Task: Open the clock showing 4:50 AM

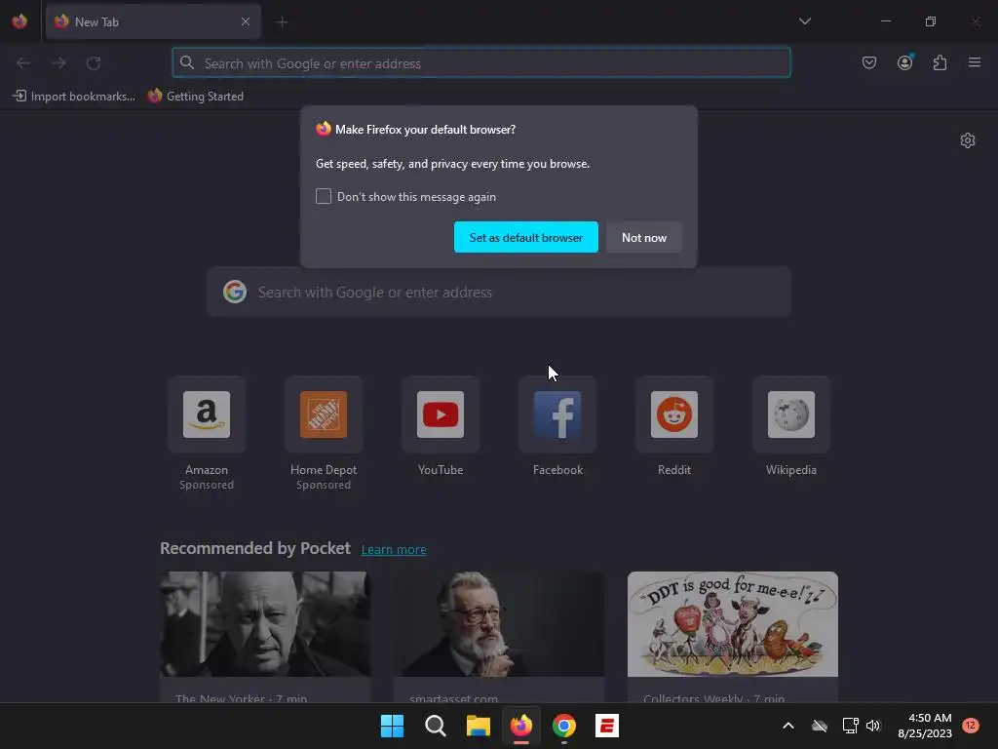Action: coord(925,726)
